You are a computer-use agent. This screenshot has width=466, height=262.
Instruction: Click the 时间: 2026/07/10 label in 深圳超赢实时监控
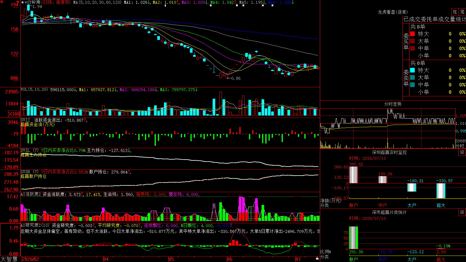(368, 158)
